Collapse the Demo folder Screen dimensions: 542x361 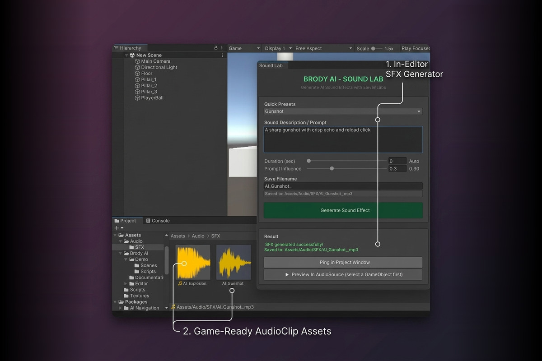(x=126, y=259)
